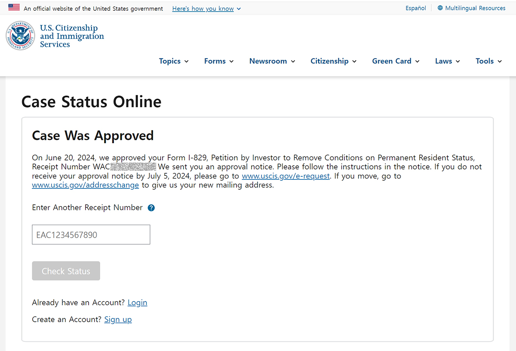Click the Check Status button

[66, 271]
